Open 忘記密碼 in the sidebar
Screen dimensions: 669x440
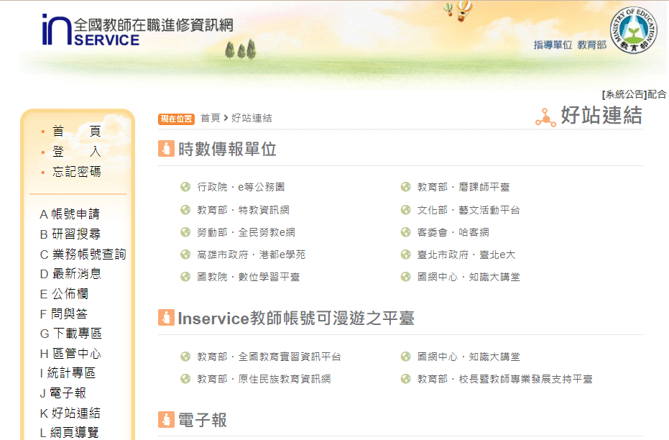pyautogui.click(x=76, y=172)
